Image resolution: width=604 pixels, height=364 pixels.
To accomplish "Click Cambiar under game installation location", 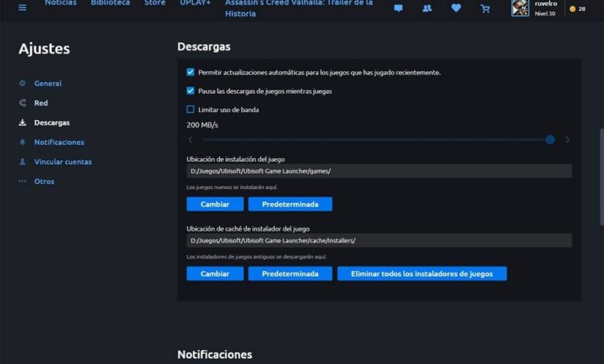I will point(214,204).
